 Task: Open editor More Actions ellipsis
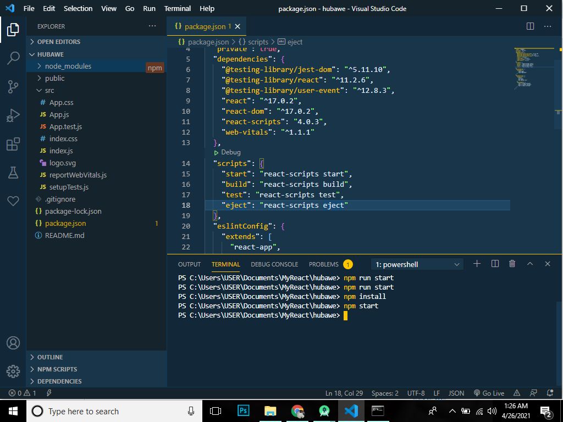(x=547, y=26)
